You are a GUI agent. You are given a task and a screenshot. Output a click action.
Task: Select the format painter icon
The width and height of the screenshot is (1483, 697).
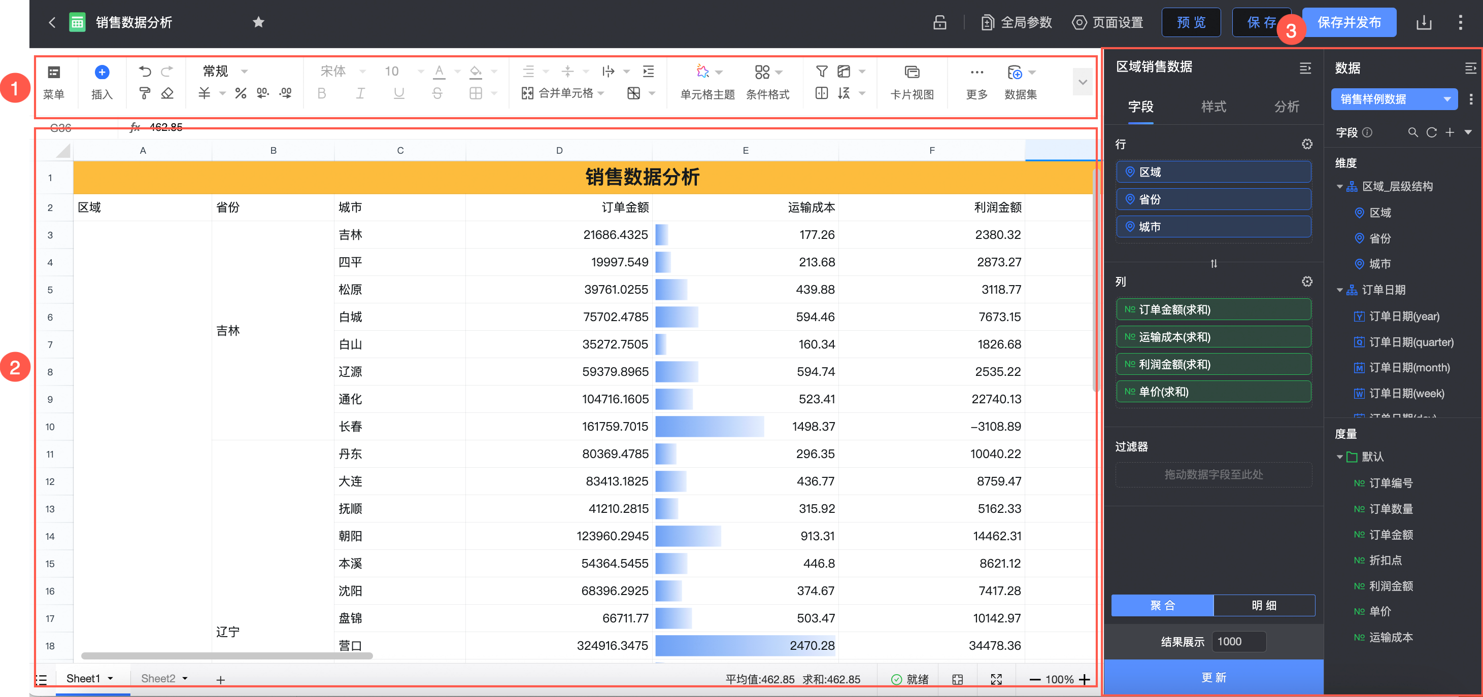click(x=145, y=93)
